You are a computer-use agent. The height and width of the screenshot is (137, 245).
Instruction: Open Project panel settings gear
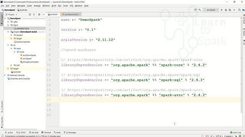click(39, 14)
